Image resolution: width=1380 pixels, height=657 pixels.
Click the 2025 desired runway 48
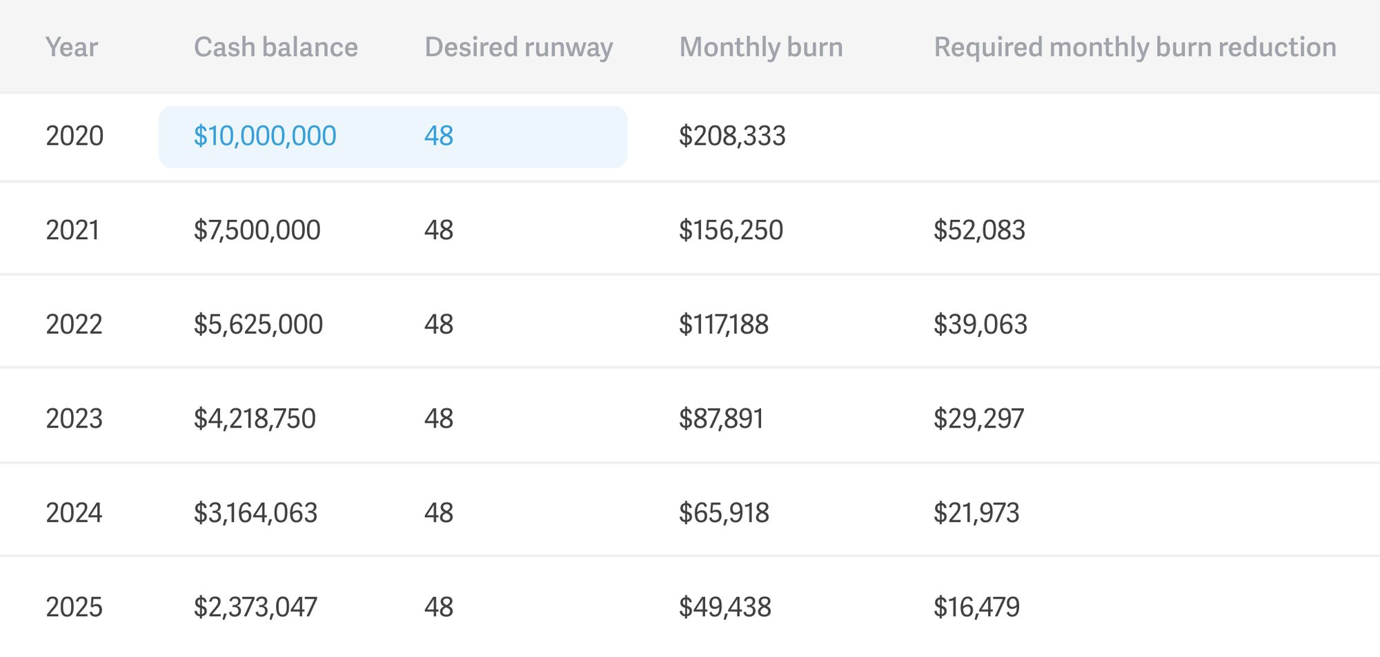point(439,607)
